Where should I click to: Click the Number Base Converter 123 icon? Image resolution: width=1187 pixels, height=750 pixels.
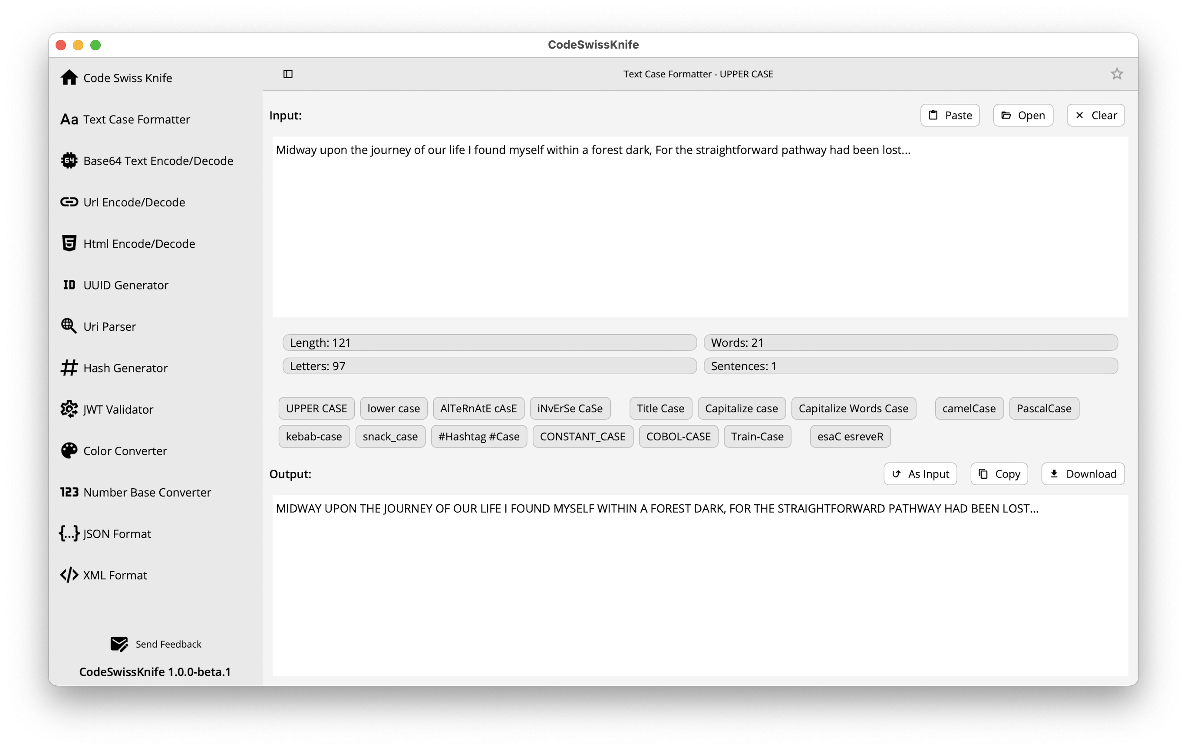[x=69, y=492]
